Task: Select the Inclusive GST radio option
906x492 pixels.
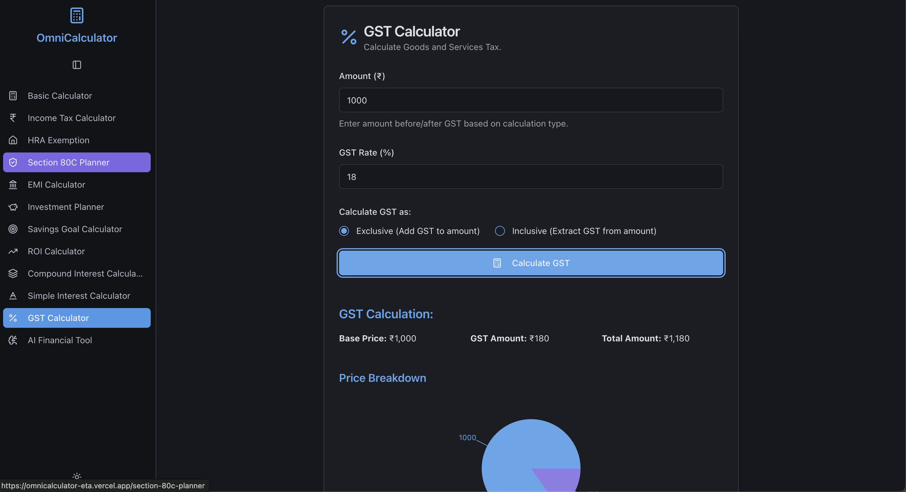Action: [x=500, y=231]
